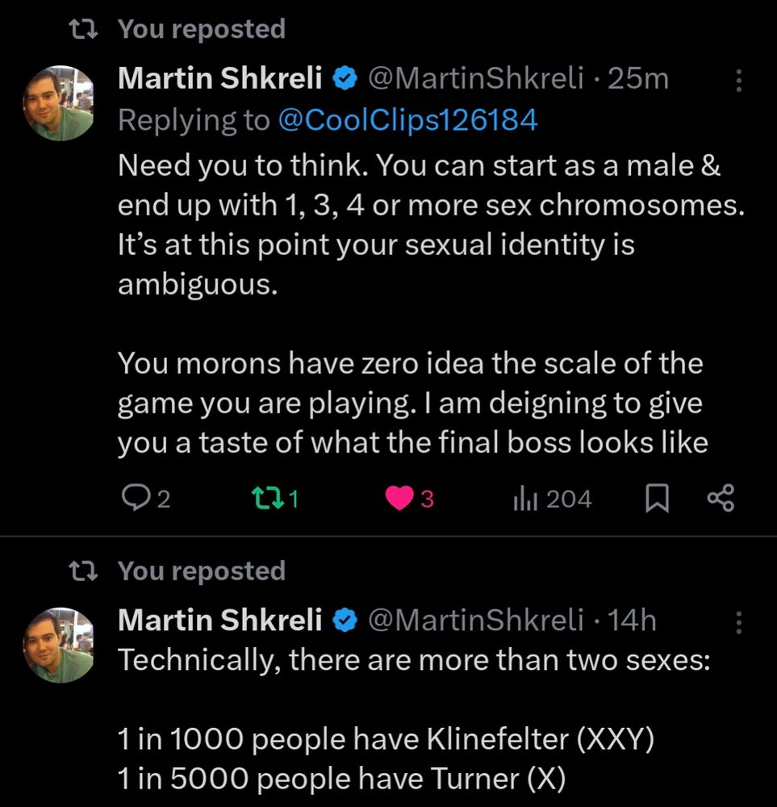The width and height of the screenshot is (777, 807).
Task: Open more options for the 14h tweet
Action: tap(739, 621)
